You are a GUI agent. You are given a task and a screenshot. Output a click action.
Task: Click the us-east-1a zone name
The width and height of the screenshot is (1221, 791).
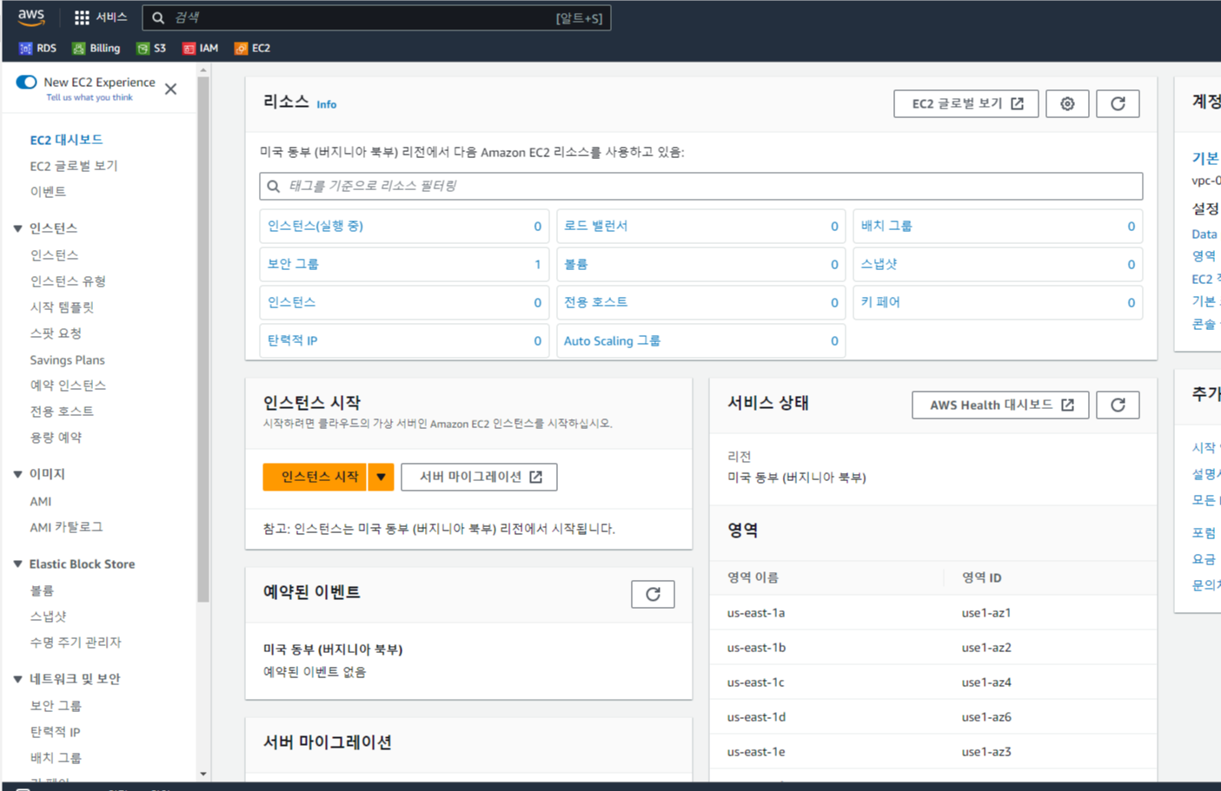pyautogui.click(x=756, y=613)
